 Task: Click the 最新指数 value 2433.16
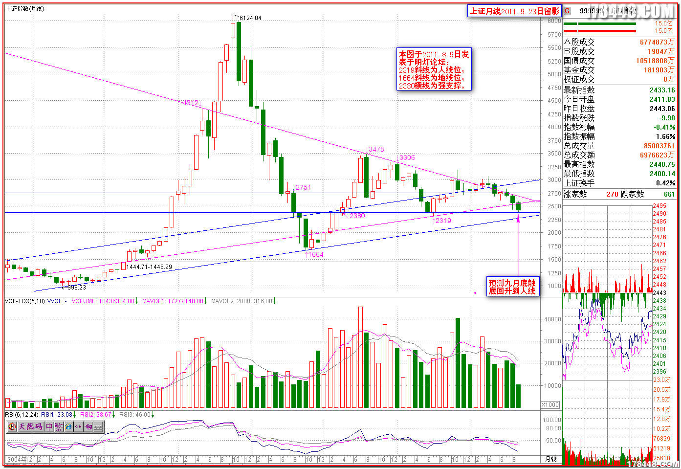662,90
